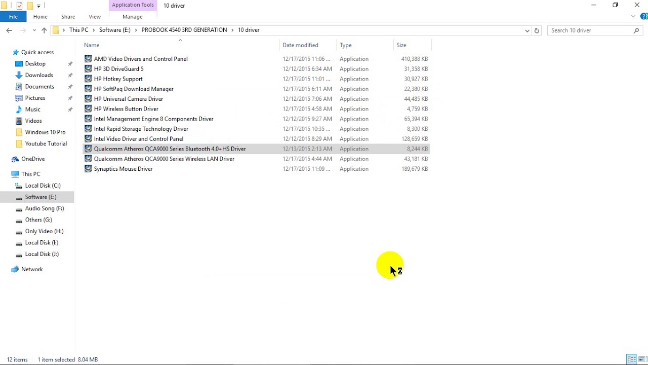Open OneDrive in navigation pane
648x365 pixels.
coord(33,159)
